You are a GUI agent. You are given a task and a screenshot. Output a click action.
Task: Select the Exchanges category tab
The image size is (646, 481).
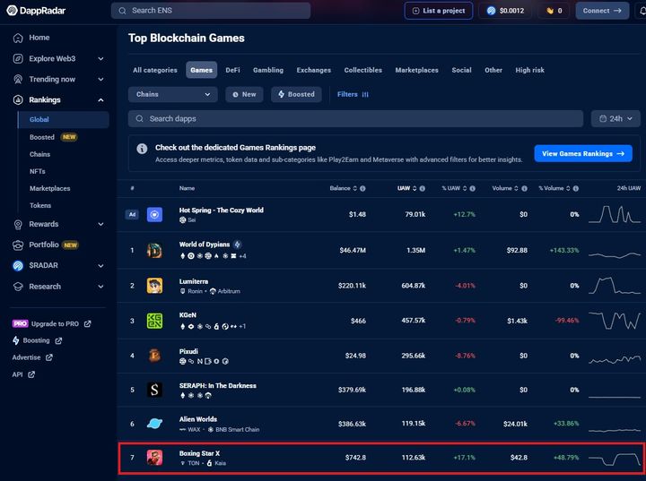(x=313, y=71)
